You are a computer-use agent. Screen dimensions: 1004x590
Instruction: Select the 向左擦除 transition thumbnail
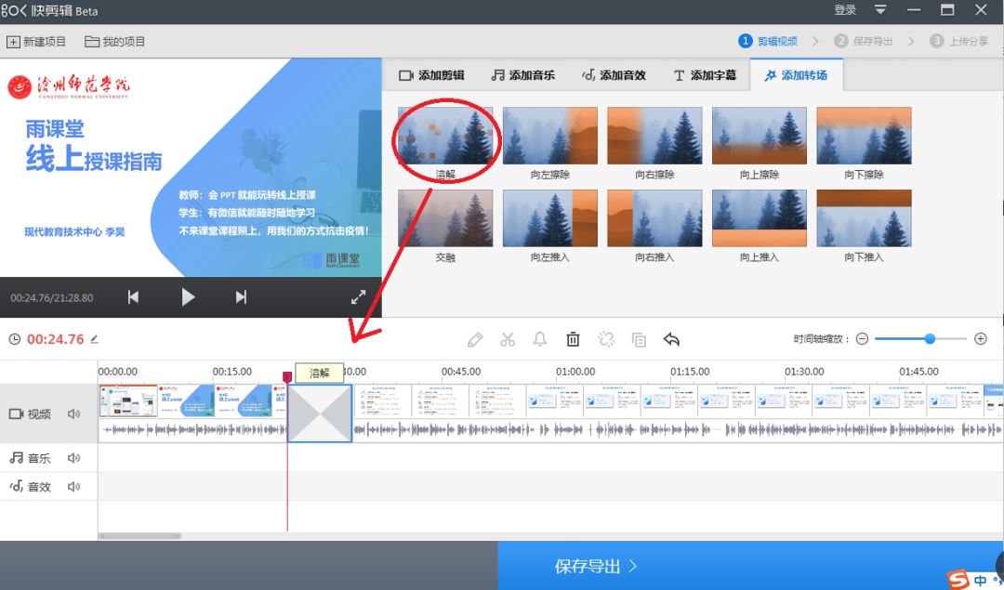tap(550, 136)
